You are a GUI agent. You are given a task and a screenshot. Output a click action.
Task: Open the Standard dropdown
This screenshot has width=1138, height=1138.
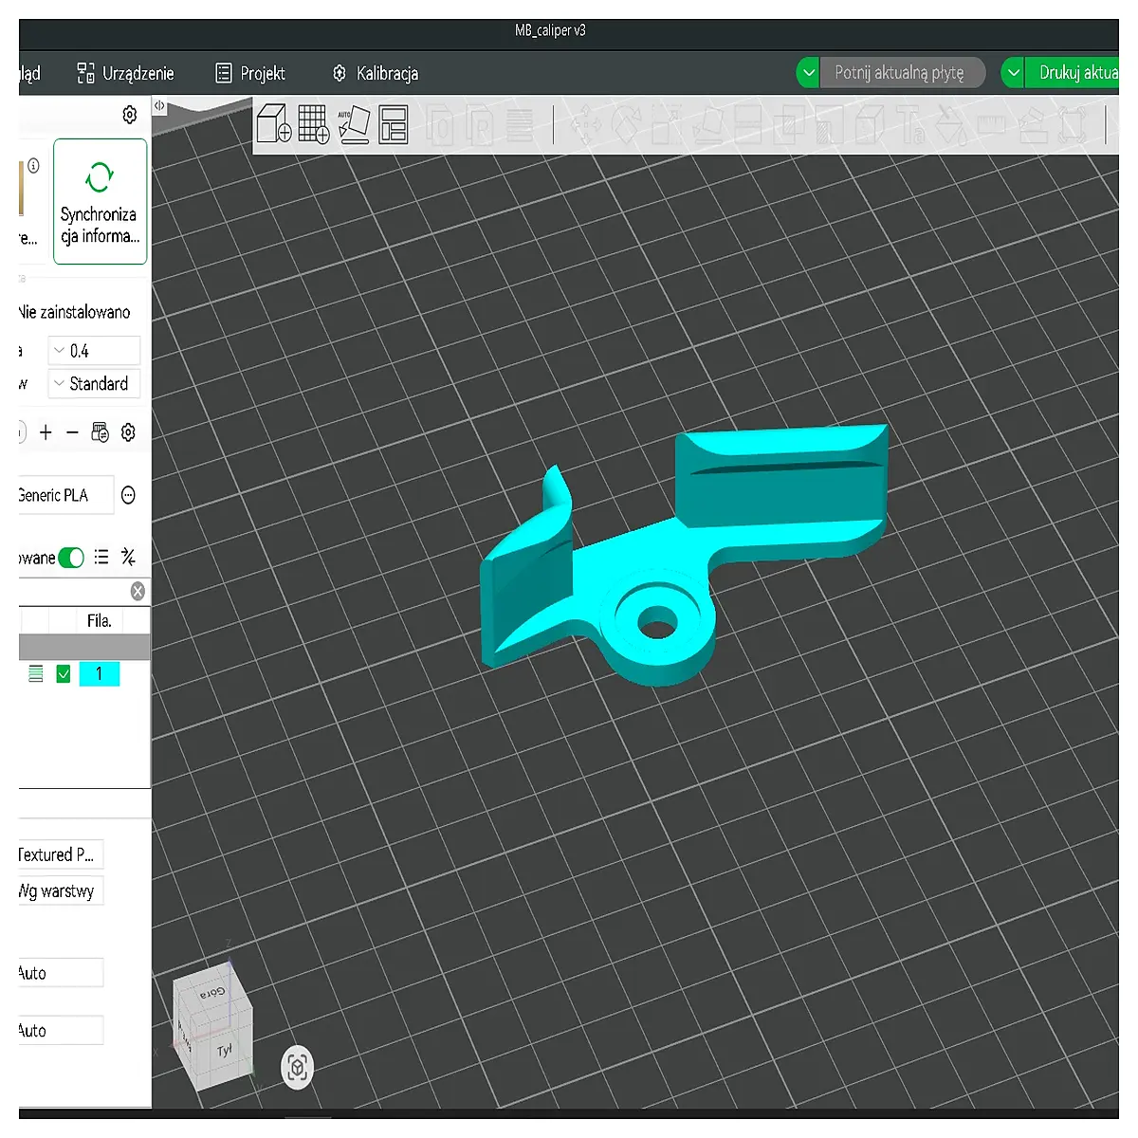(x=94, y=384)
